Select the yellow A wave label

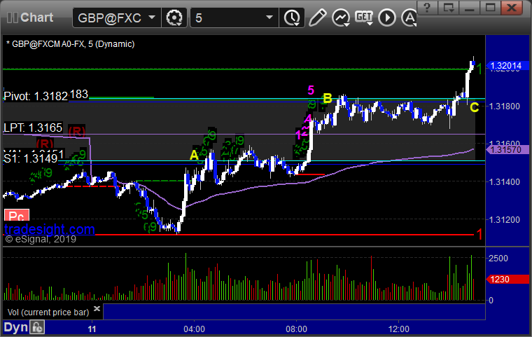(194, 155)
